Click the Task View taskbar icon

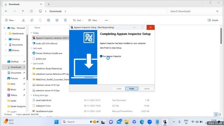tap(103, 122)
